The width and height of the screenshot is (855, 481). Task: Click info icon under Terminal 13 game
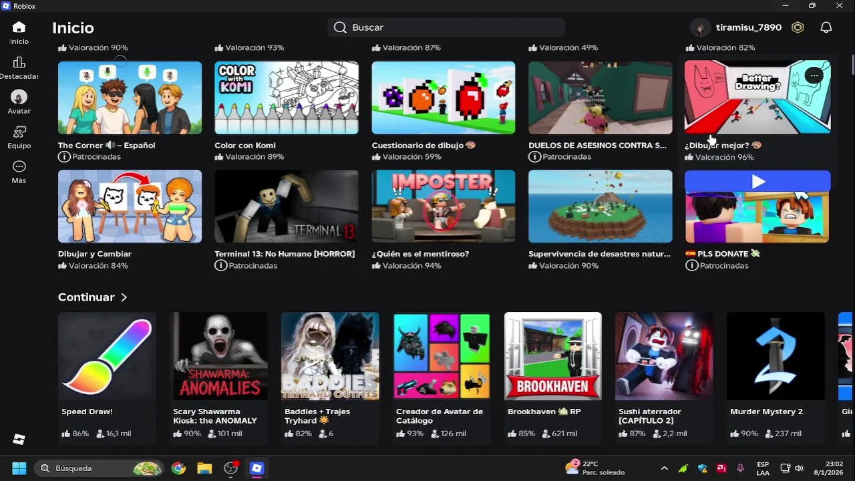[x=220, y=265]
